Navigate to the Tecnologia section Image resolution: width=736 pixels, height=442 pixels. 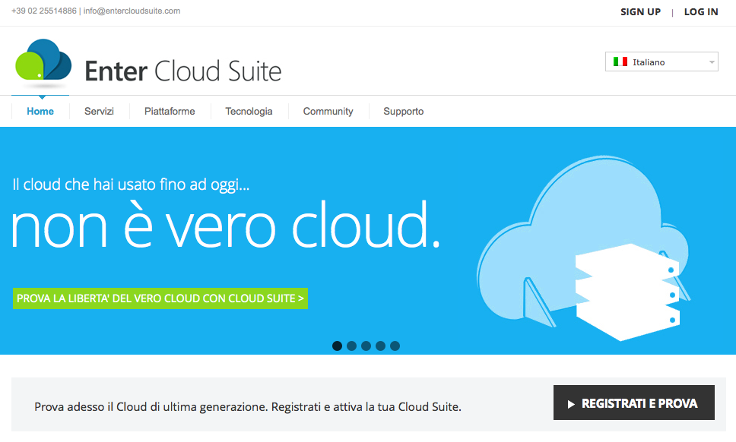[x=249, y=111]
